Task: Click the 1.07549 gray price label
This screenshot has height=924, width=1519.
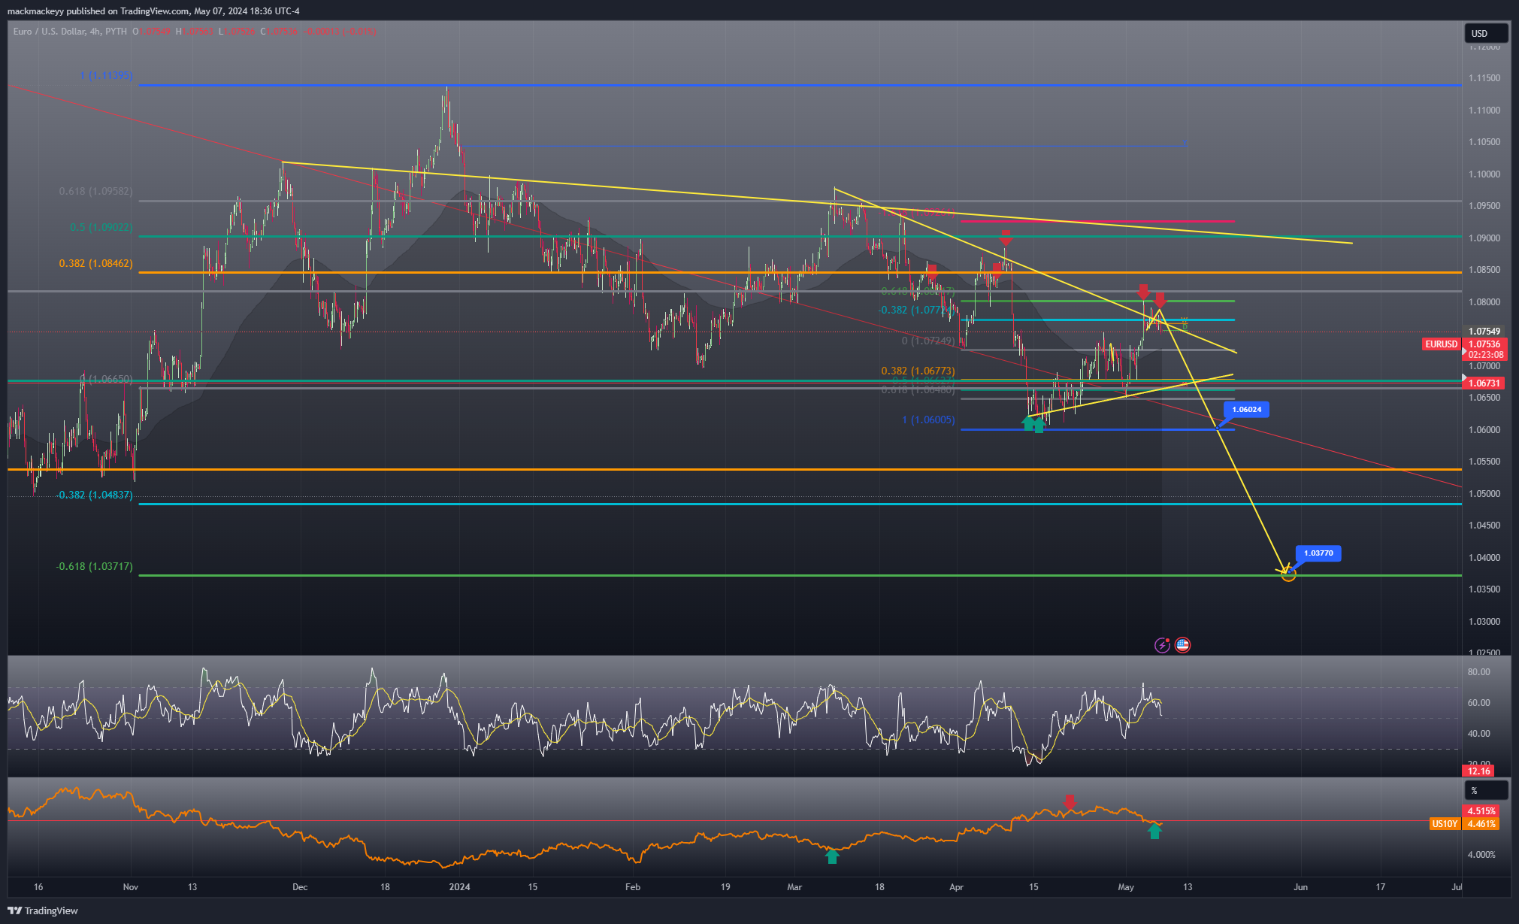Action: pos(1484,332)
